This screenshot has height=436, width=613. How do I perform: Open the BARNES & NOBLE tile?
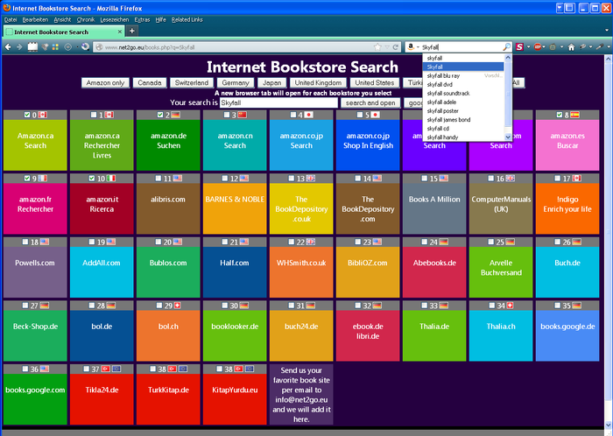pyautogui.click(x=235, y=207)
